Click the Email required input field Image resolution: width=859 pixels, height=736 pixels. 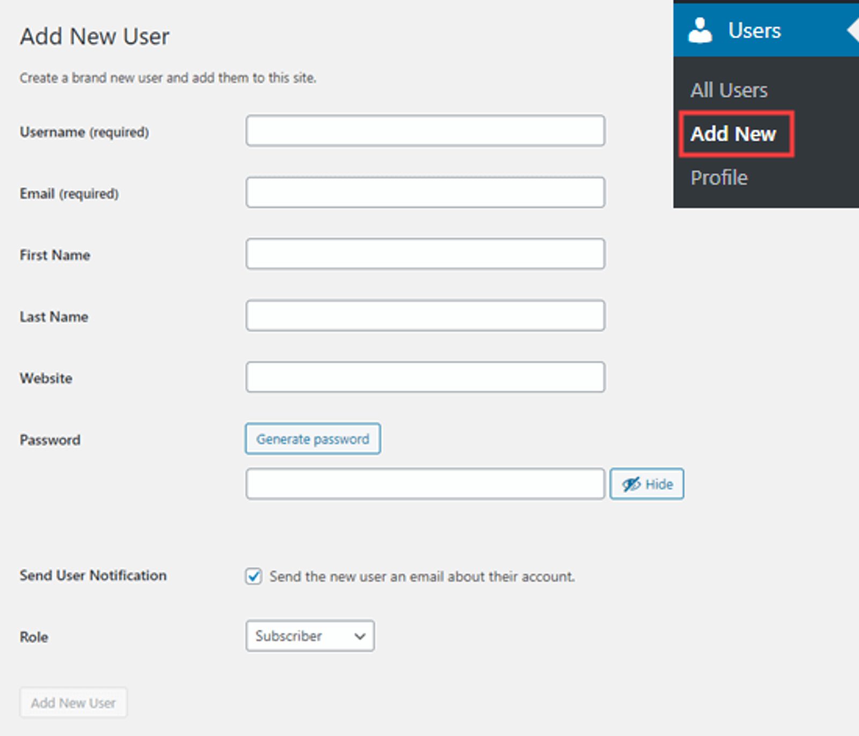pyautogui.click(x=426, y=192)
